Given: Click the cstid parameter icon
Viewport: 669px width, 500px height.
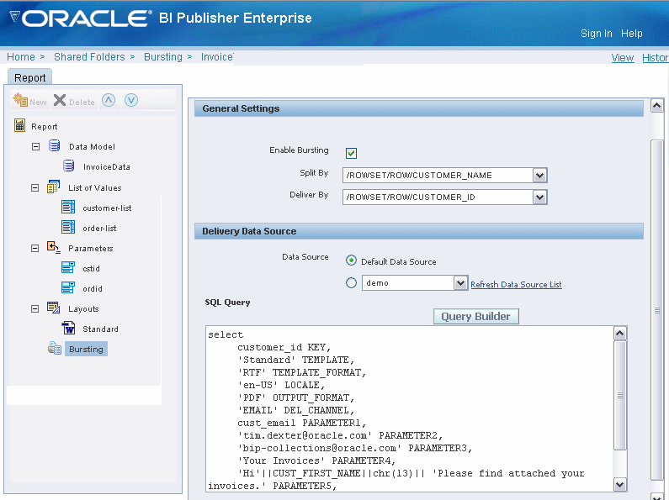Looking at the screenshot, I should (68, 267).
